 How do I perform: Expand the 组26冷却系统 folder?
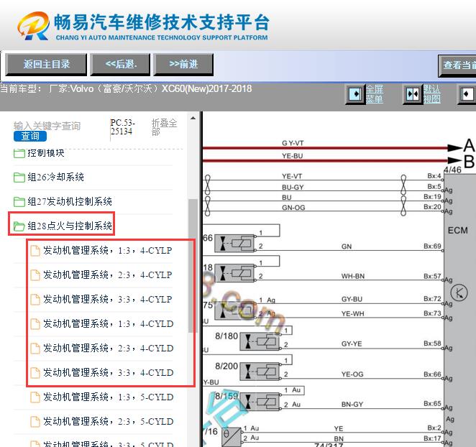coord(55,178)
